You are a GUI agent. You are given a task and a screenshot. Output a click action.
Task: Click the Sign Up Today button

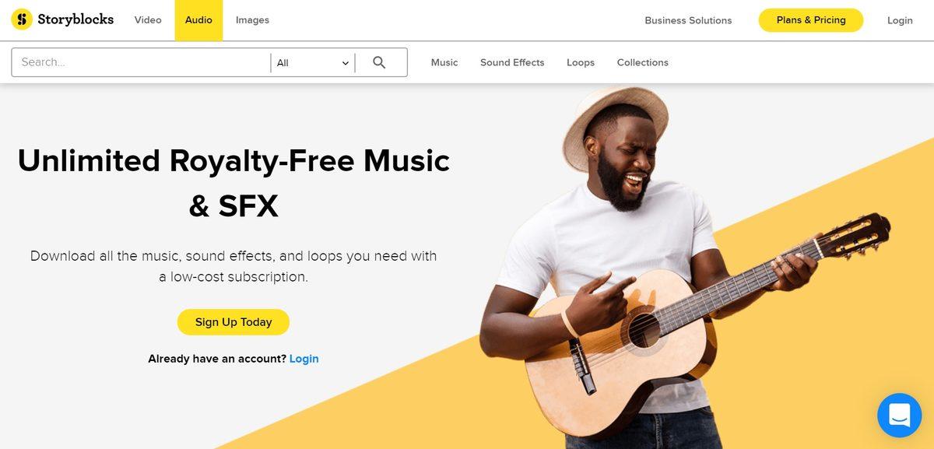pos(233,322)
